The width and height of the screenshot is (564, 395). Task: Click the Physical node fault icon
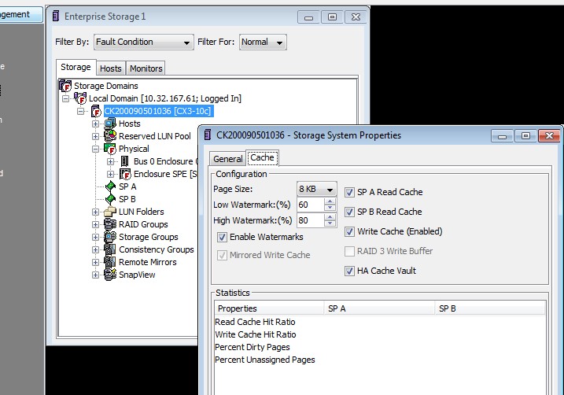tap(110, 149)
